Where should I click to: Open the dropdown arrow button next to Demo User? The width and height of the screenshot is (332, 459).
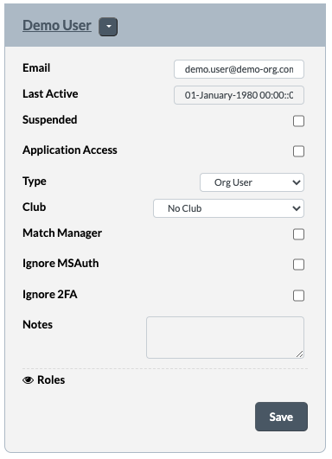(108, 27)
